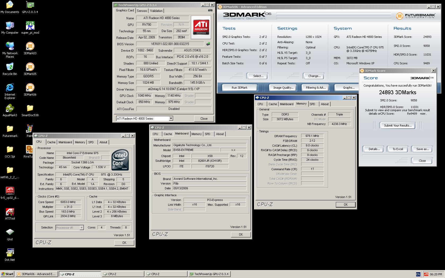Viewport: 445px width, 278px height.
Task: Click the Change button under Settings
Action: tap(314, 76)
